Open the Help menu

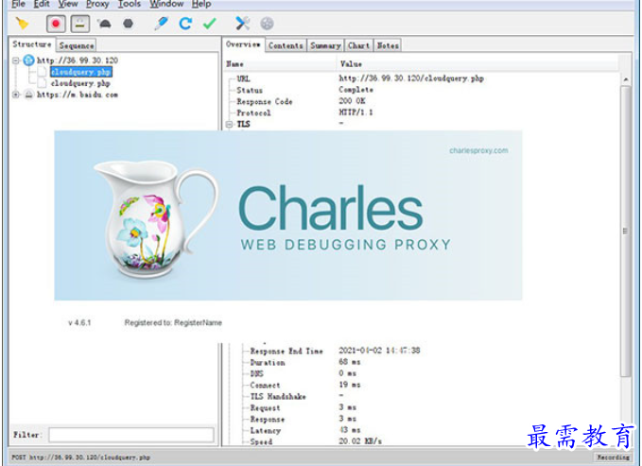pos(201,4)
